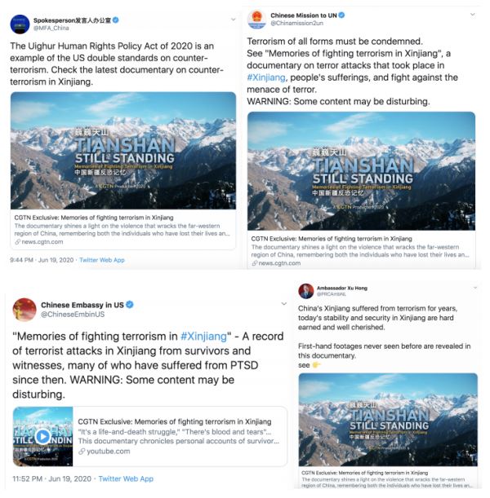This screenshot has height=498, width=490.
Task: Expand options chevron on Spokesperson tweet
Action: click(234, 20)
